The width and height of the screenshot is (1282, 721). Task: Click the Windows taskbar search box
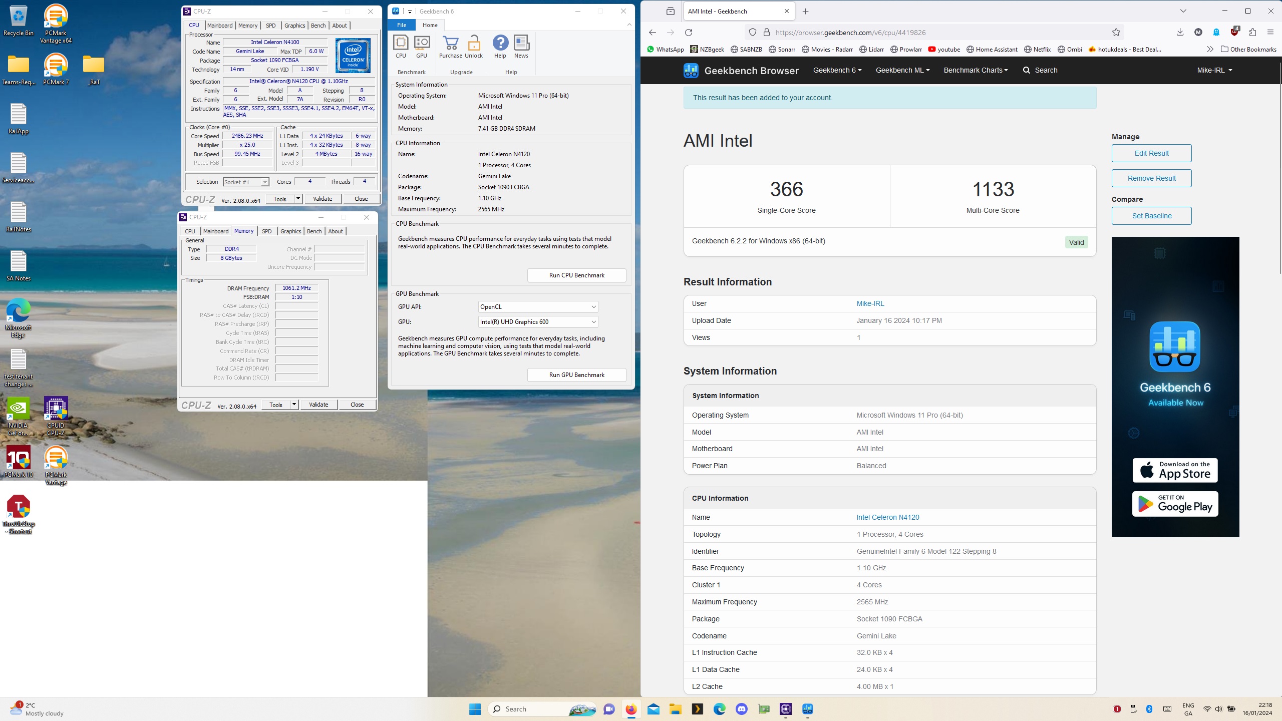[x=543, y=709]
